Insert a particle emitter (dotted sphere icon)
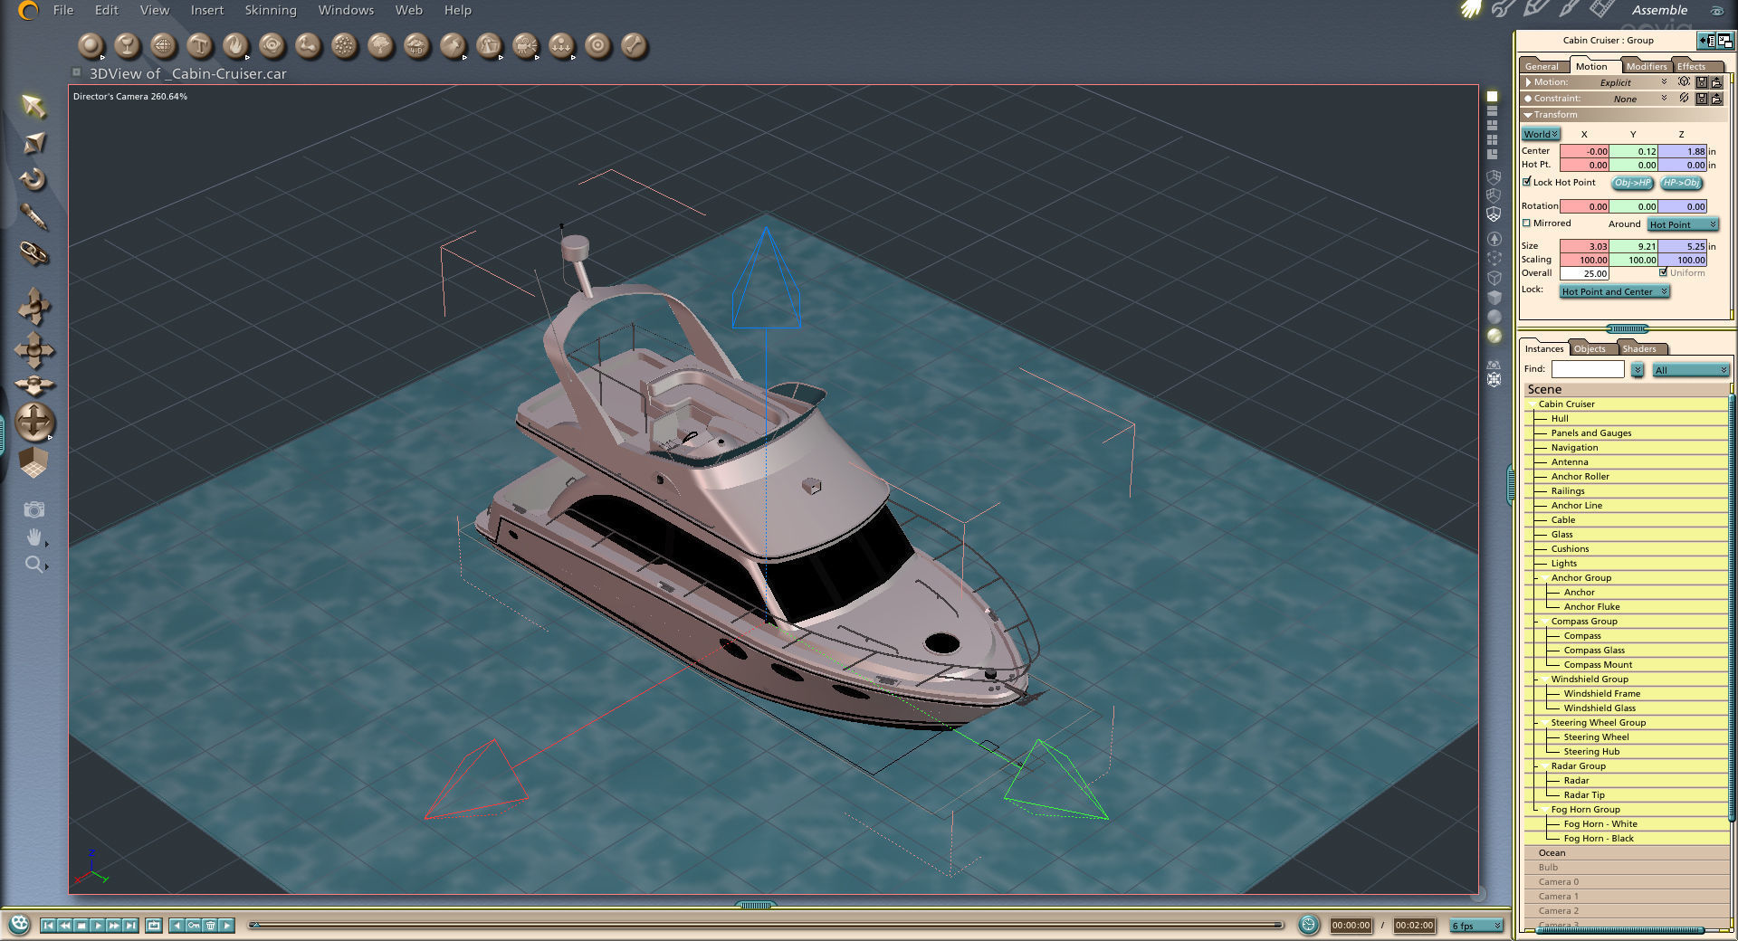 coord(344,45)
